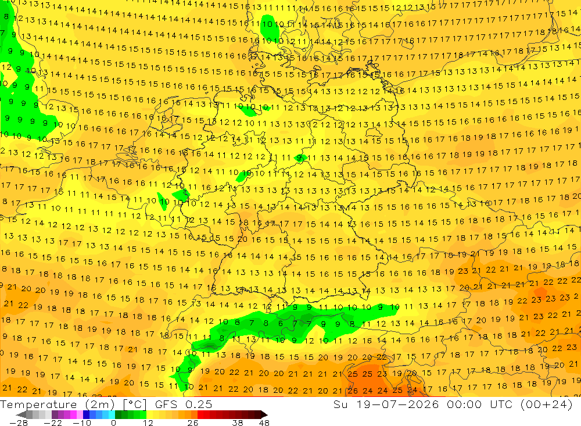The image size is (581, 426).
Task: Click the bright red swatch after 26
Action: 200,414
